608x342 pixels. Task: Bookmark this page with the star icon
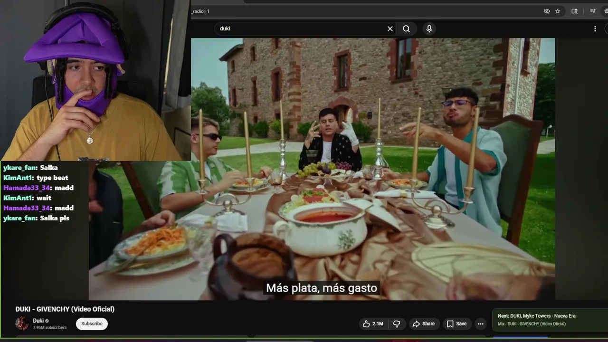point(558,11)
